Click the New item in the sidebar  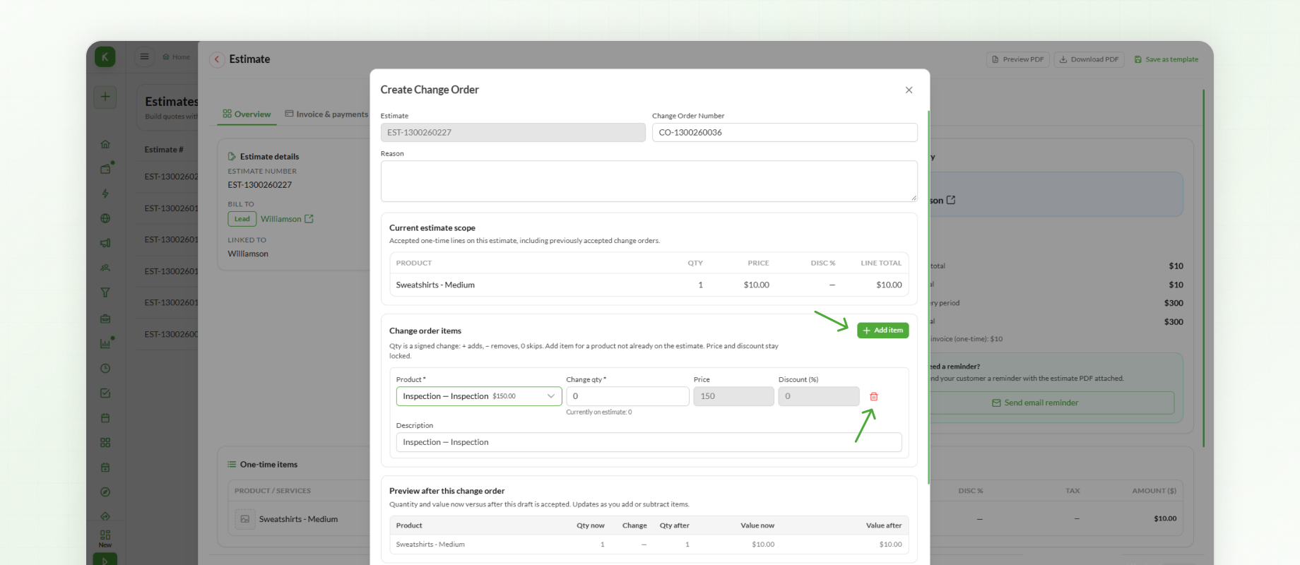tap(105, 538)
